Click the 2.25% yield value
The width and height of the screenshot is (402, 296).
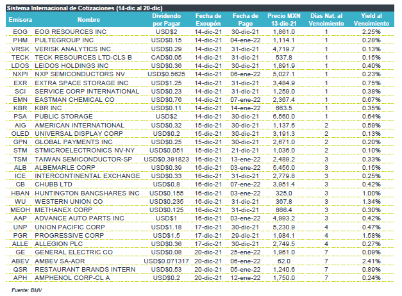[x=371, y=32]
